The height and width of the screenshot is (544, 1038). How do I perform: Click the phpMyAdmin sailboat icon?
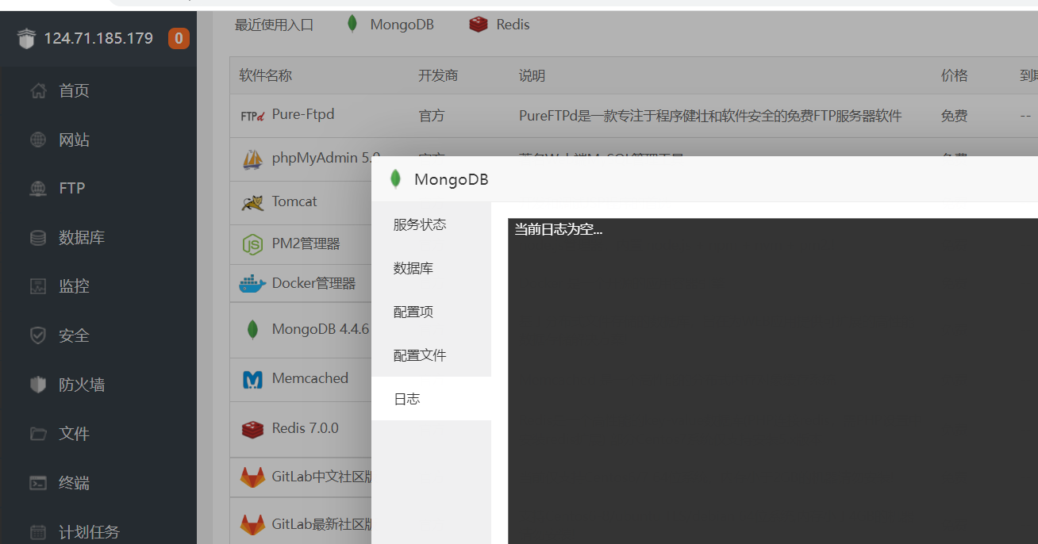pos(252,159)
